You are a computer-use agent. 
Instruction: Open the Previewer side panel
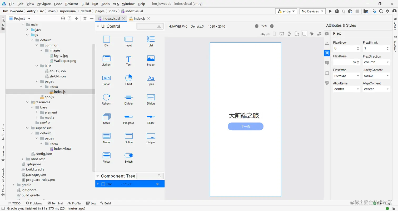coord(395,44)
